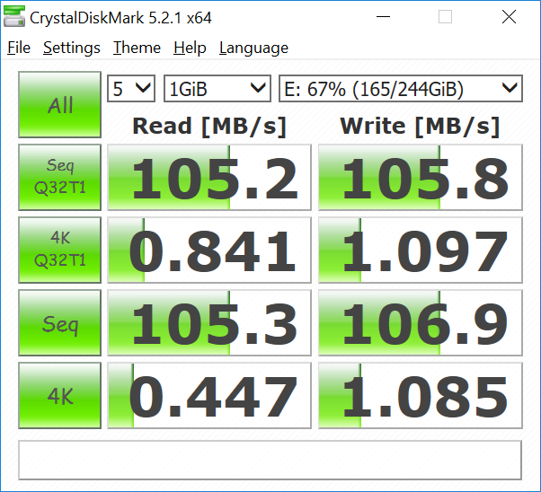Run the plain 4K benchmark button

tap(60, 396)
